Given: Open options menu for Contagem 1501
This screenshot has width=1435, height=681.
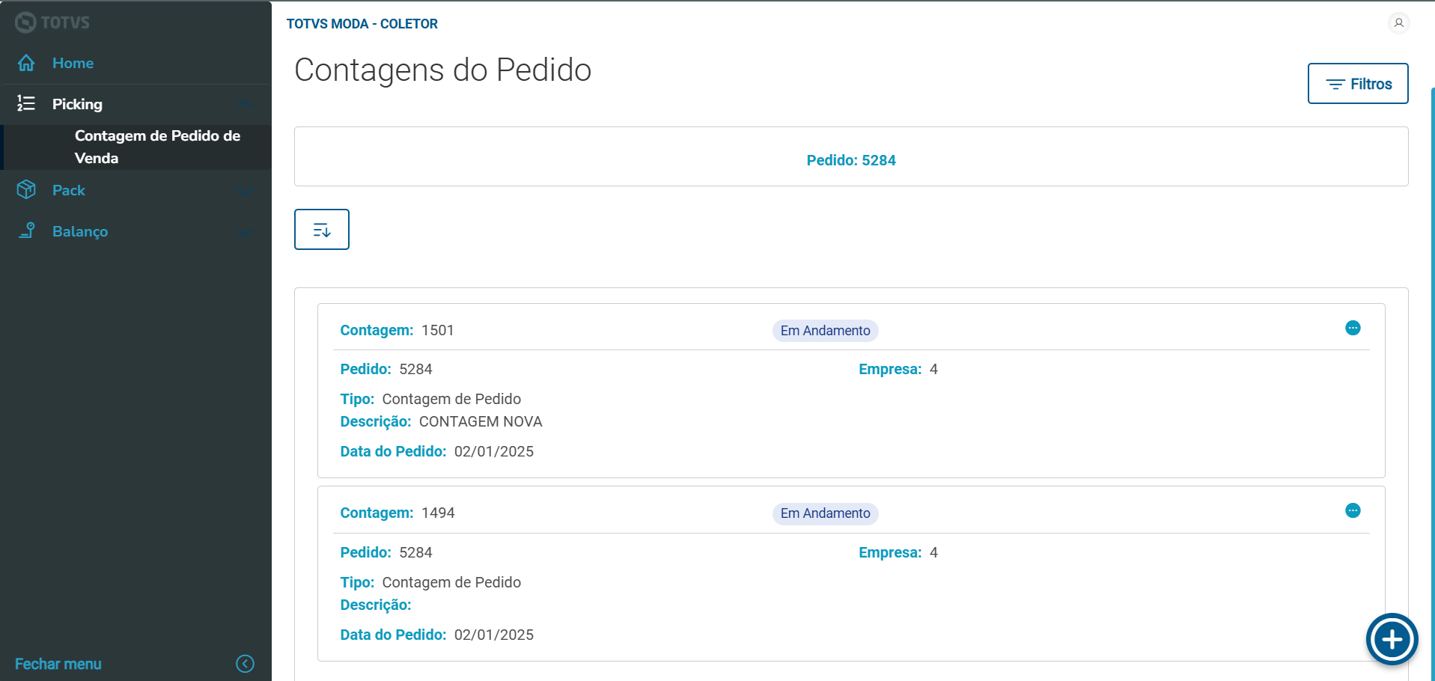Looking at the screenshot, I should pyautogui.click(x=1353, y=328).
